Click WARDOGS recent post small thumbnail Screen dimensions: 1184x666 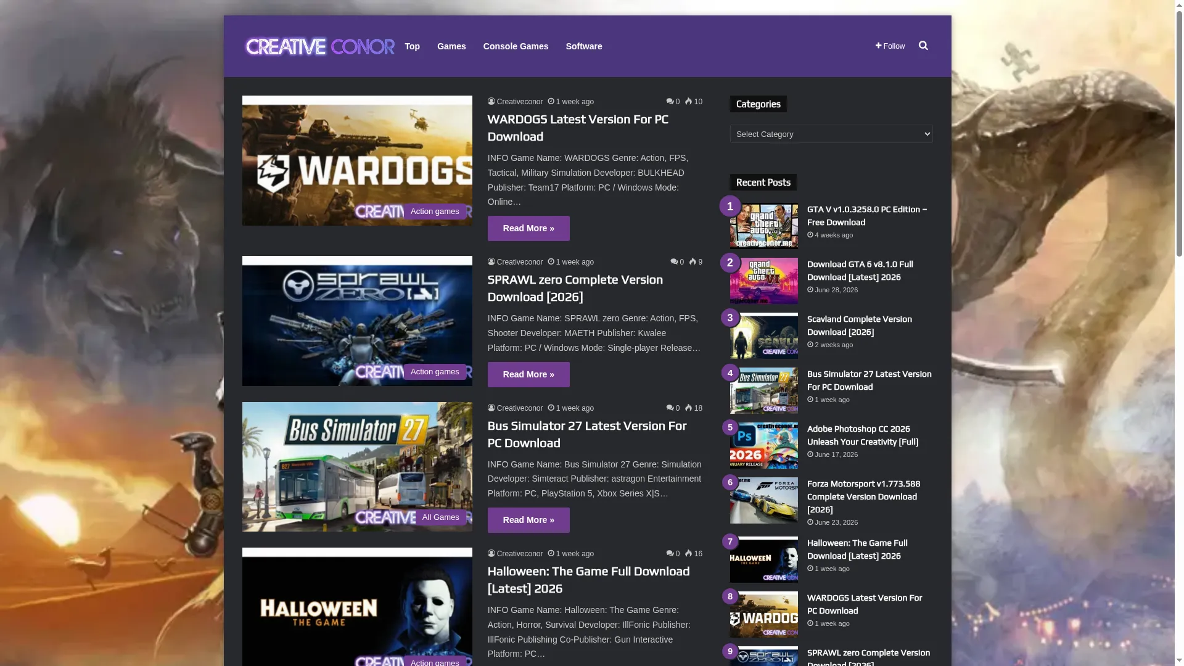point(764,615)
